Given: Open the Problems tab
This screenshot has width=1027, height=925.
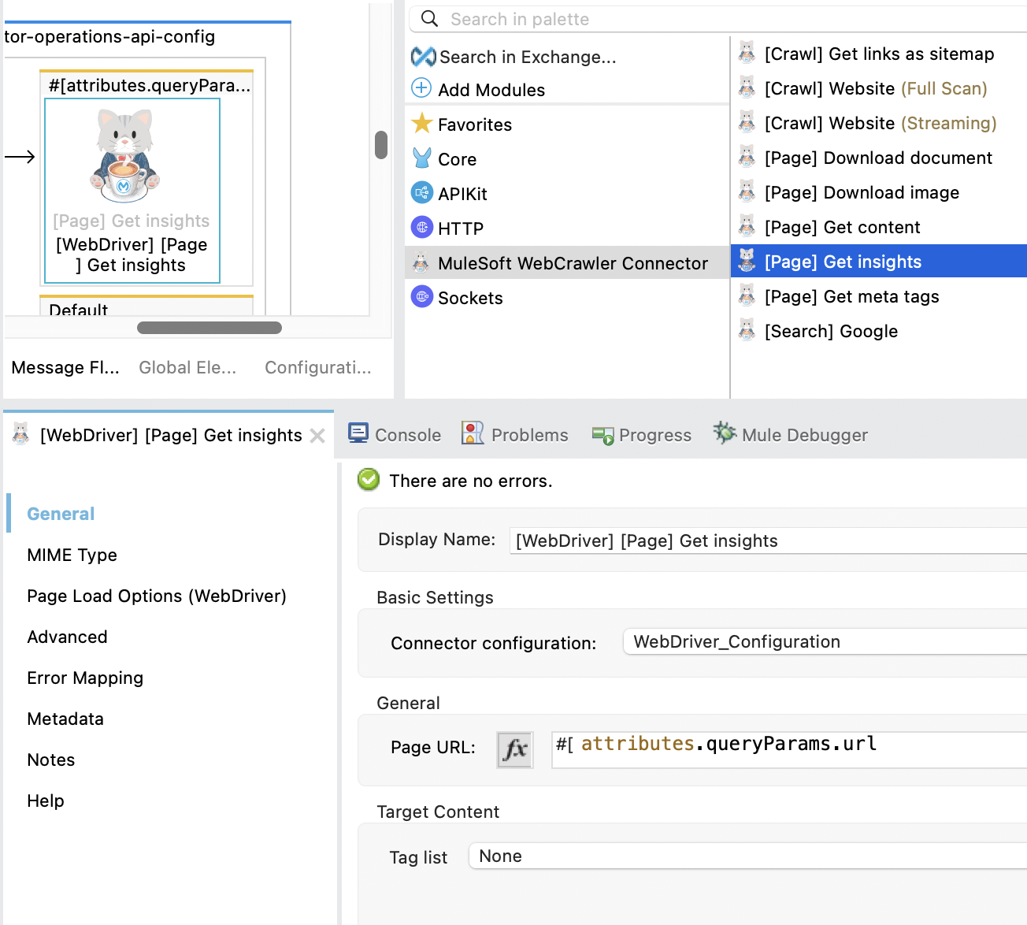Looking at the screenshot, I should (x=515, y=435).
